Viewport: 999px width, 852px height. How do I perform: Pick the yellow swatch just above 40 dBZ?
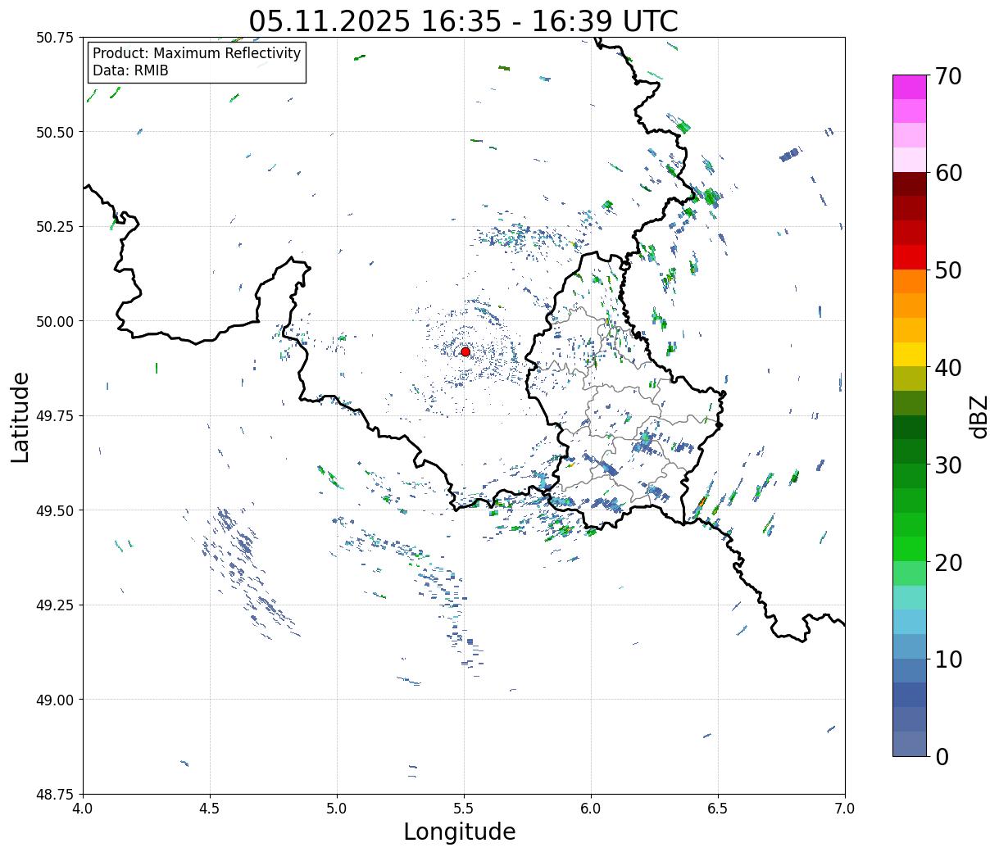[x=909, y=354]
